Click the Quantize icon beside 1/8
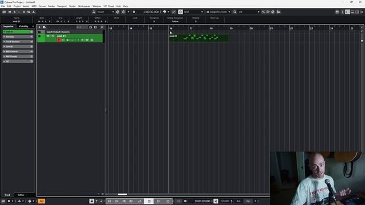The height and width of the screenshot is (205, 365). (x=234, y=12)
